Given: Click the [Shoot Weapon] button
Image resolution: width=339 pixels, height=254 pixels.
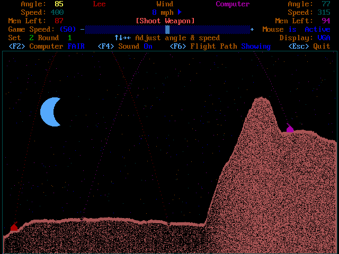Looking at the screenshot, I should pyautogui.click(x=165, y=21).
